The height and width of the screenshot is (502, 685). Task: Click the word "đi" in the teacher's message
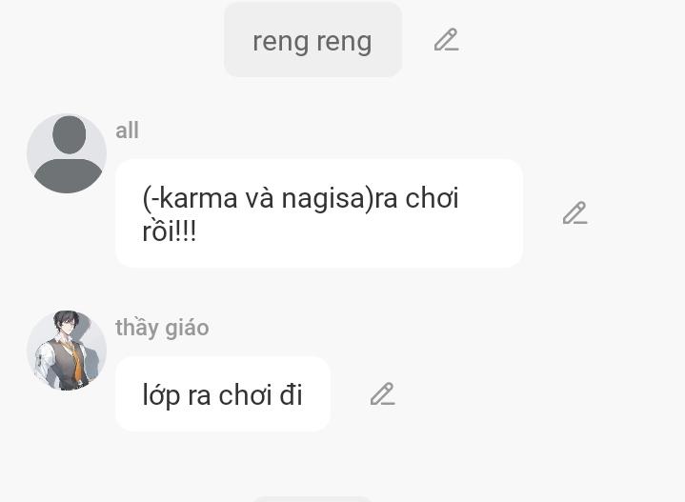[x=291, y=394]
